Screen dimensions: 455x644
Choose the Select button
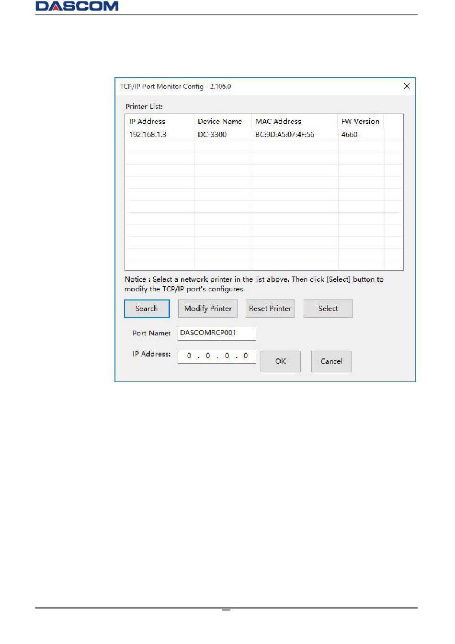point(328,309)
